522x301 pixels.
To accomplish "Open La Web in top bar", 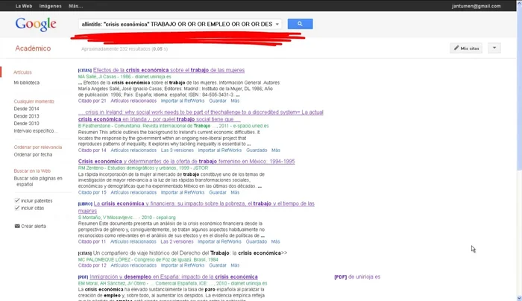I will pos(24,6).
